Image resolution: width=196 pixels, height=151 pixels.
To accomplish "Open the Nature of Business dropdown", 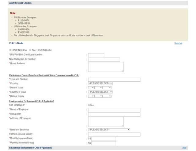I will click(x=109, y=130).
